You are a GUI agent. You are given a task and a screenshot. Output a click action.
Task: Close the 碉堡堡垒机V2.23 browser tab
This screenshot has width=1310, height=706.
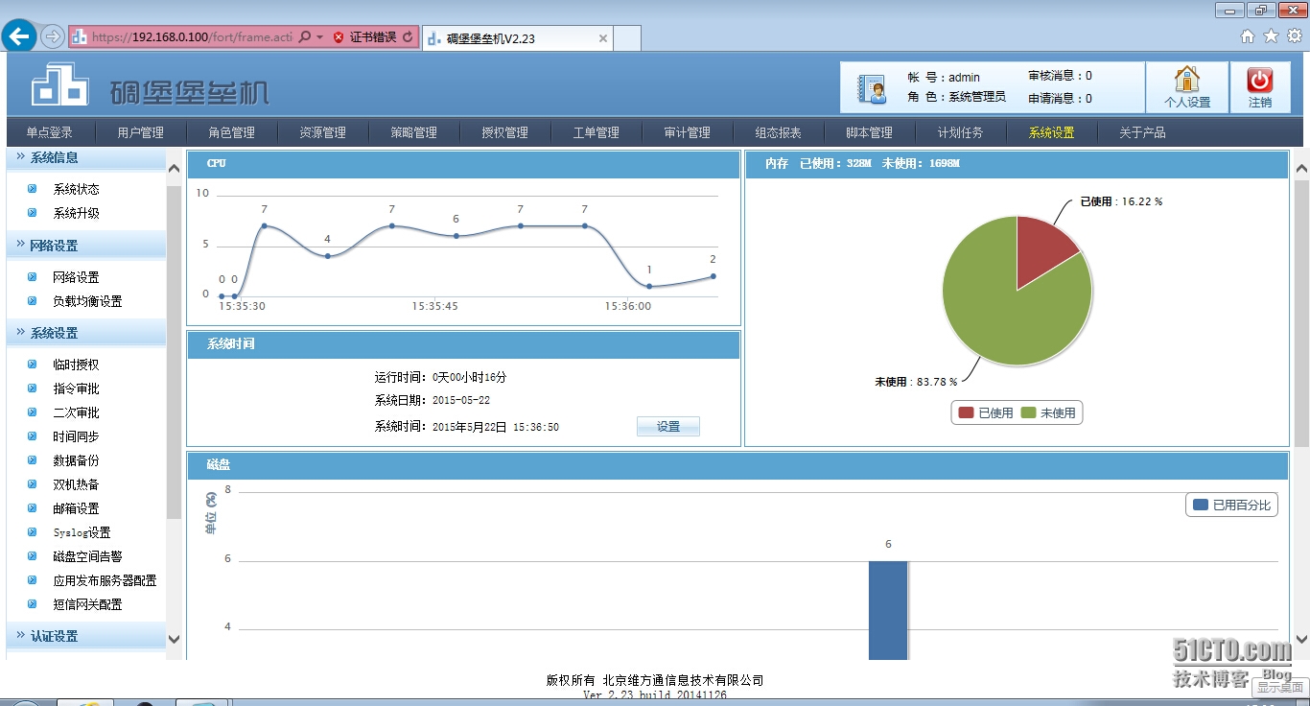(602, 38)
